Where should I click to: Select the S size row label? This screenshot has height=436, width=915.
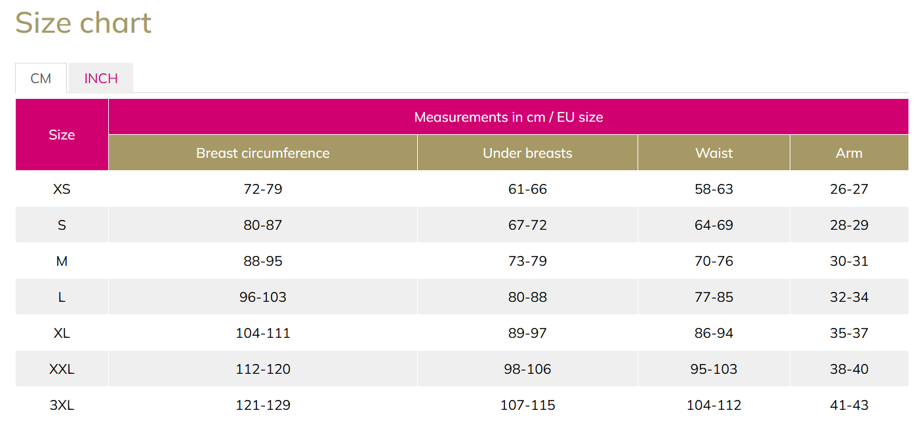(x=62, y=225)
